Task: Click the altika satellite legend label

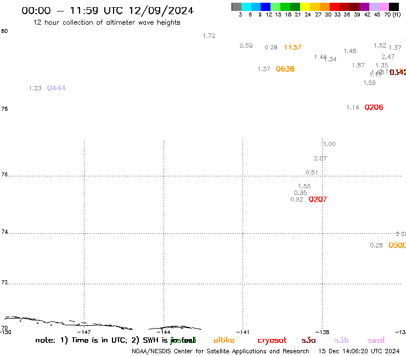Action: pos(224,340)
